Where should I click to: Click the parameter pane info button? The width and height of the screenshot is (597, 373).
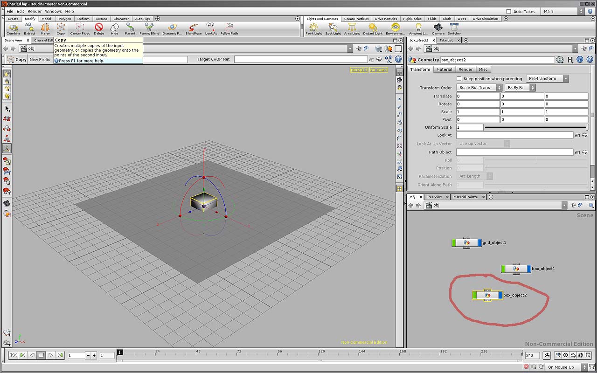click(x=580, y=60)
